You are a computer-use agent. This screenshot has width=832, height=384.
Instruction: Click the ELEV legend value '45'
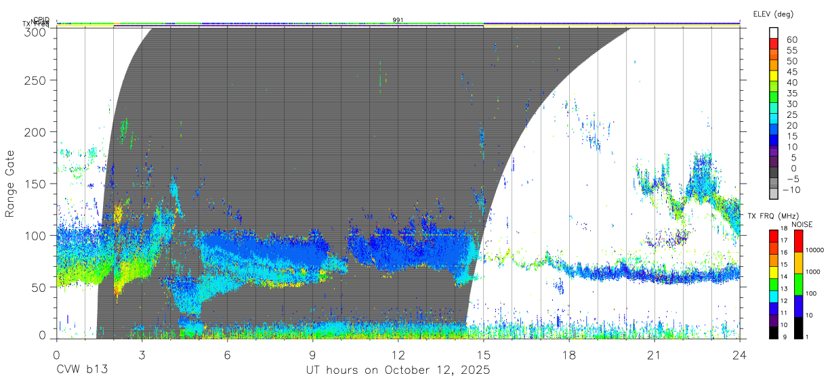(791, 71)
